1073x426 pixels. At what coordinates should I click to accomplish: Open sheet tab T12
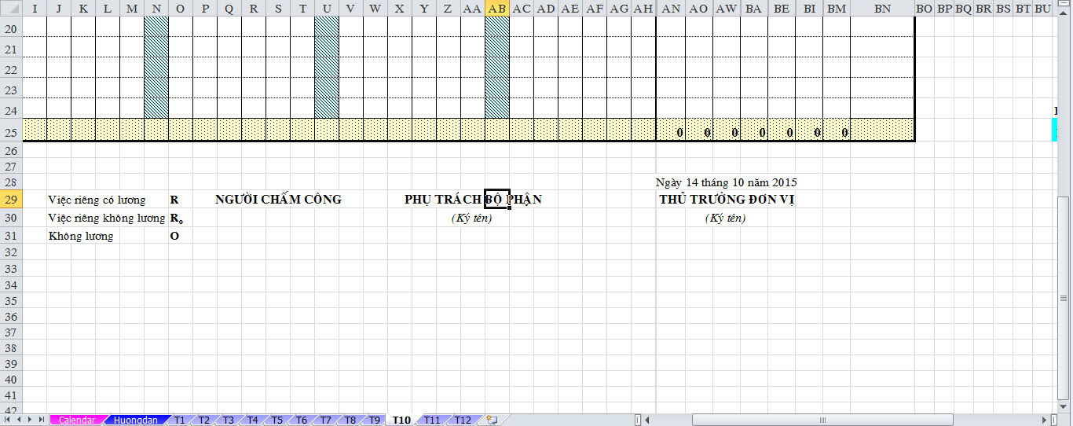463,420
